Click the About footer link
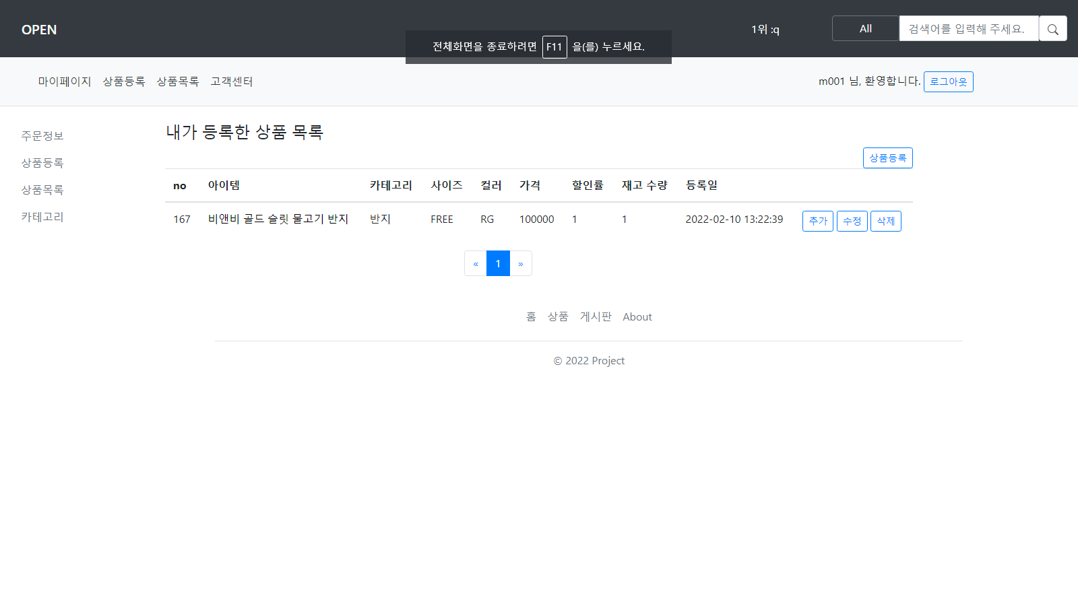1078x606 pixels. 637,316
